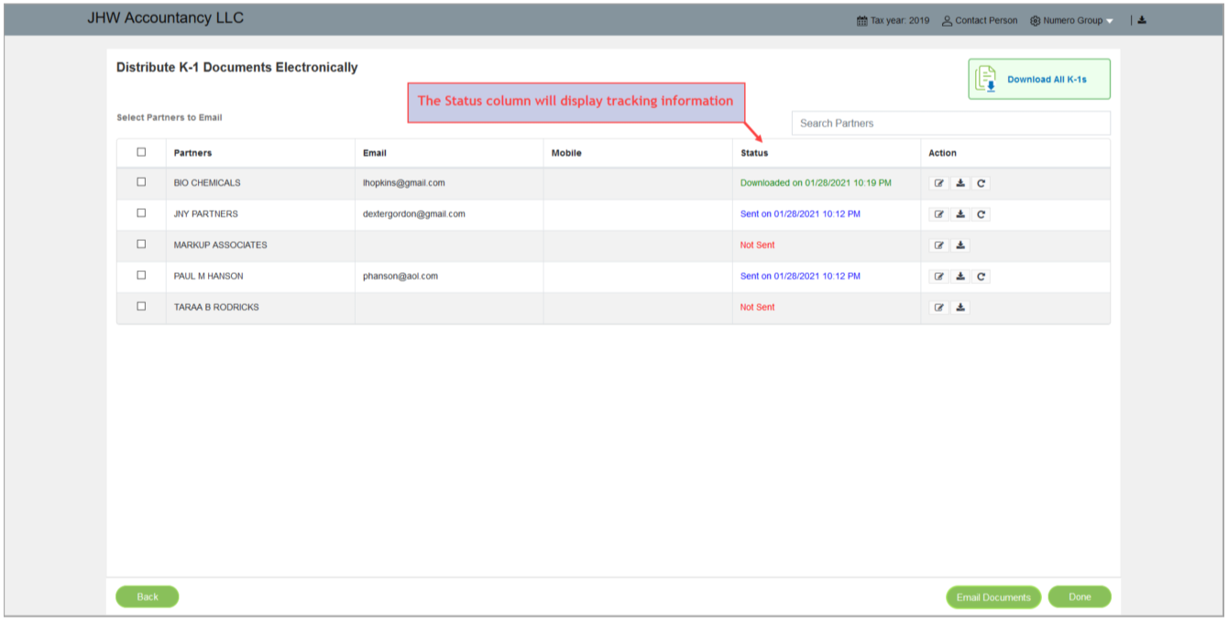
Task: Edit PAUL M HANSON entry
Action: tap(939, 277)
